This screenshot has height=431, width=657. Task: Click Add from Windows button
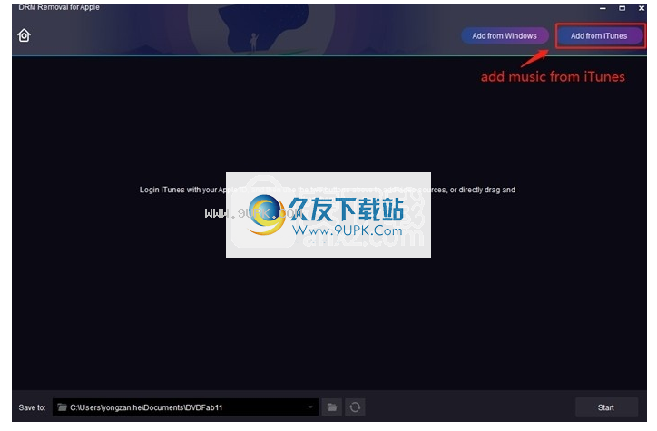[505, 36]
